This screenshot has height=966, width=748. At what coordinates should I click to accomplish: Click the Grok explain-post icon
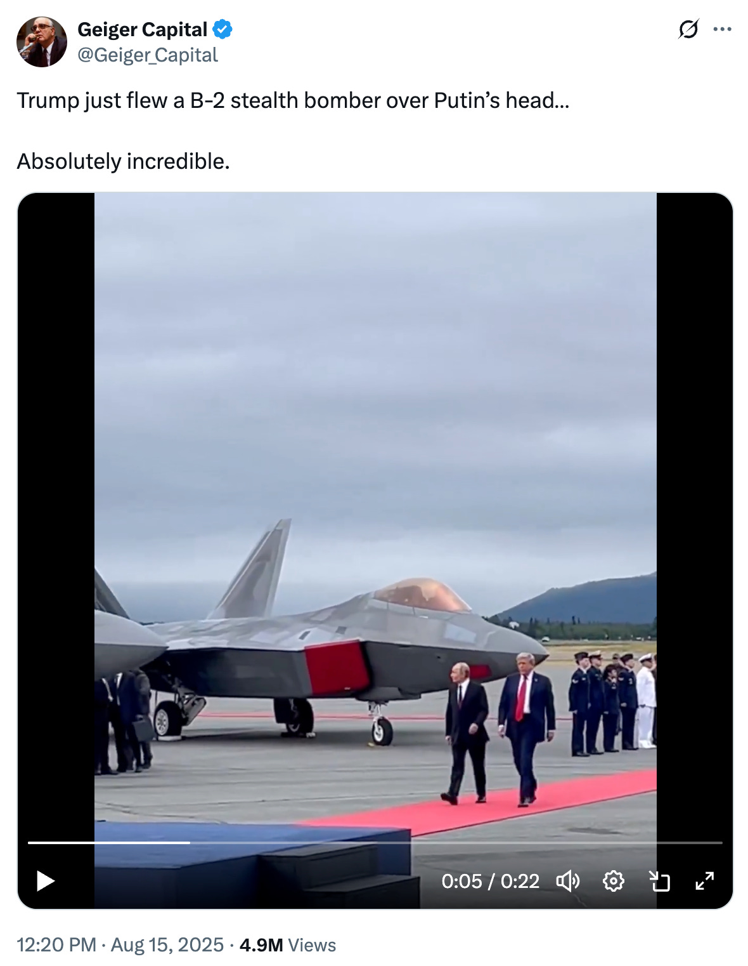tap(688, 29)
